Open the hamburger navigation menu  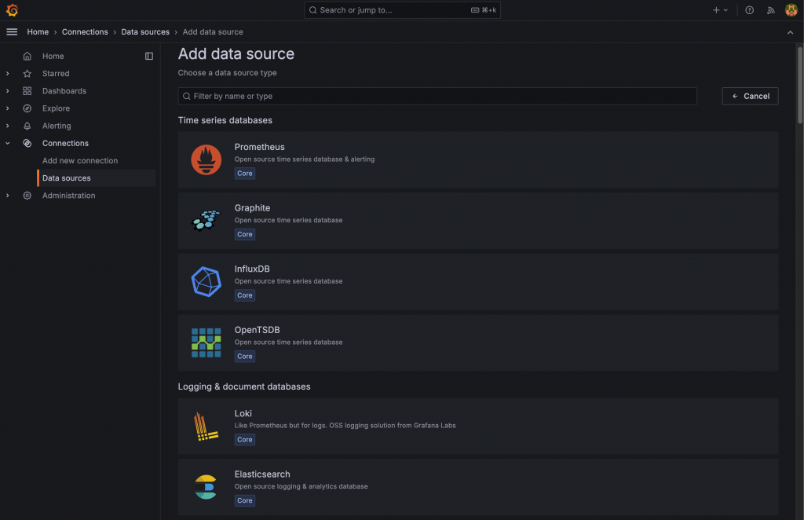pyautogui.click(x=12, y=32)
